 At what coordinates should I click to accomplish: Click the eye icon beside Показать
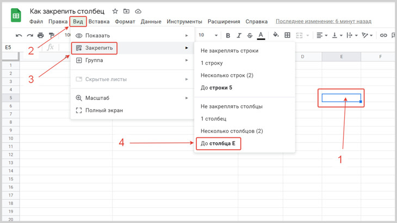(x=79, y=36)
